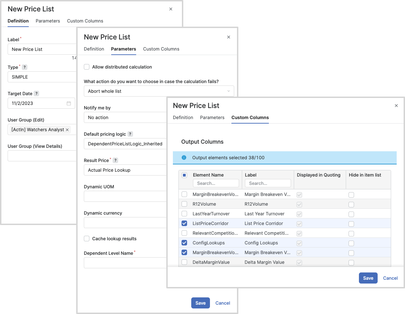The height and width of the screenshot is (314, 405).
Task: Click the help icon next to Type
Action: click(25, 68)
